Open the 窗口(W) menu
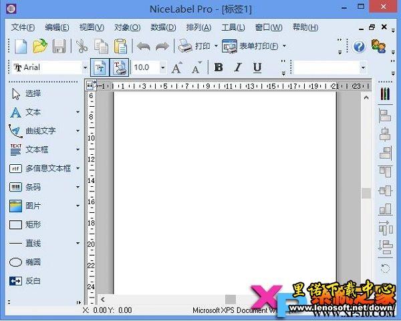 (269, 27)
